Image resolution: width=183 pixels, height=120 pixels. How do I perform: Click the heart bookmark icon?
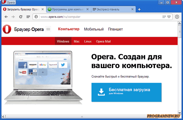[169, 17]
